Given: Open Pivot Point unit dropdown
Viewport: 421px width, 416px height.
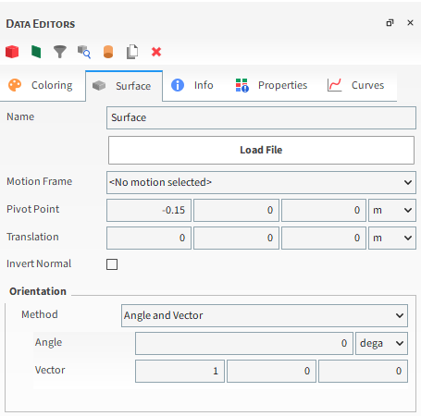Looking at the screenshot, I should pos(392,210).
